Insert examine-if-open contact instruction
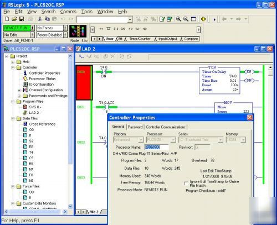Image resolution: width=277 pixels, height=225 pixels. [x=123, y=29]
